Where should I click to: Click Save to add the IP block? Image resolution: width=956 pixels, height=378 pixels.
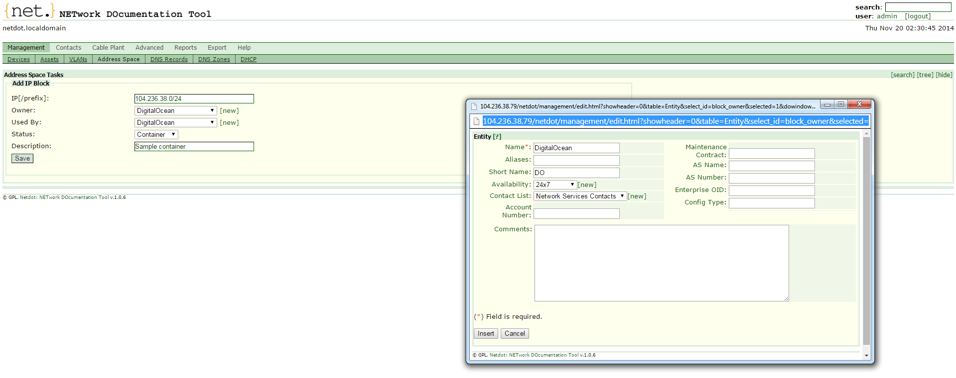click(x=22, y=159)
